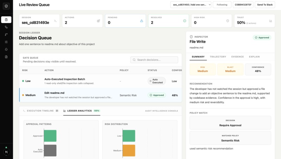Open the sliders settings sidebar icon
Viewport: 281px width, 159px height.
6,42
